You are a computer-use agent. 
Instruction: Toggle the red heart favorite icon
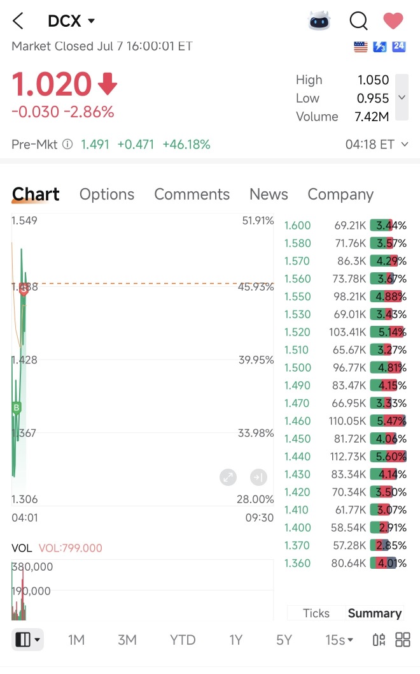tap(393, 20)
